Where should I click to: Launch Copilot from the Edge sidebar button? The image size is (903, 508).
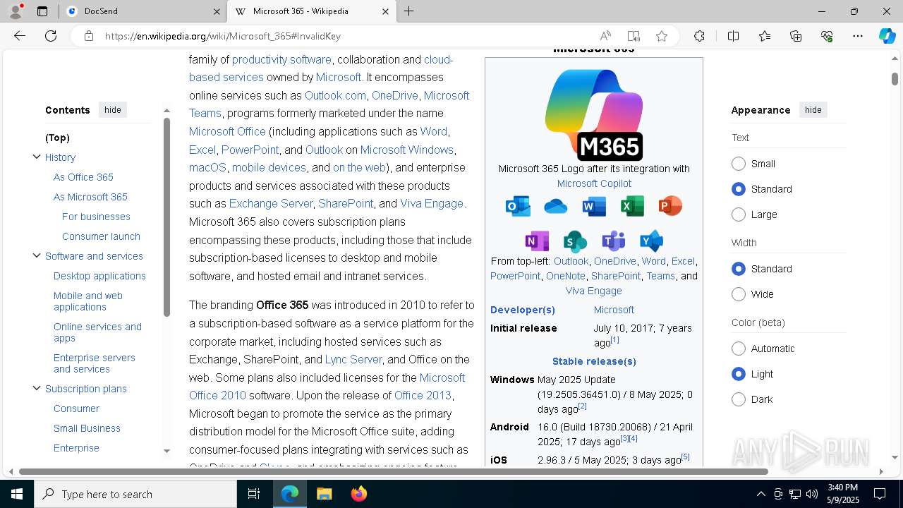[x=887, y=36]
